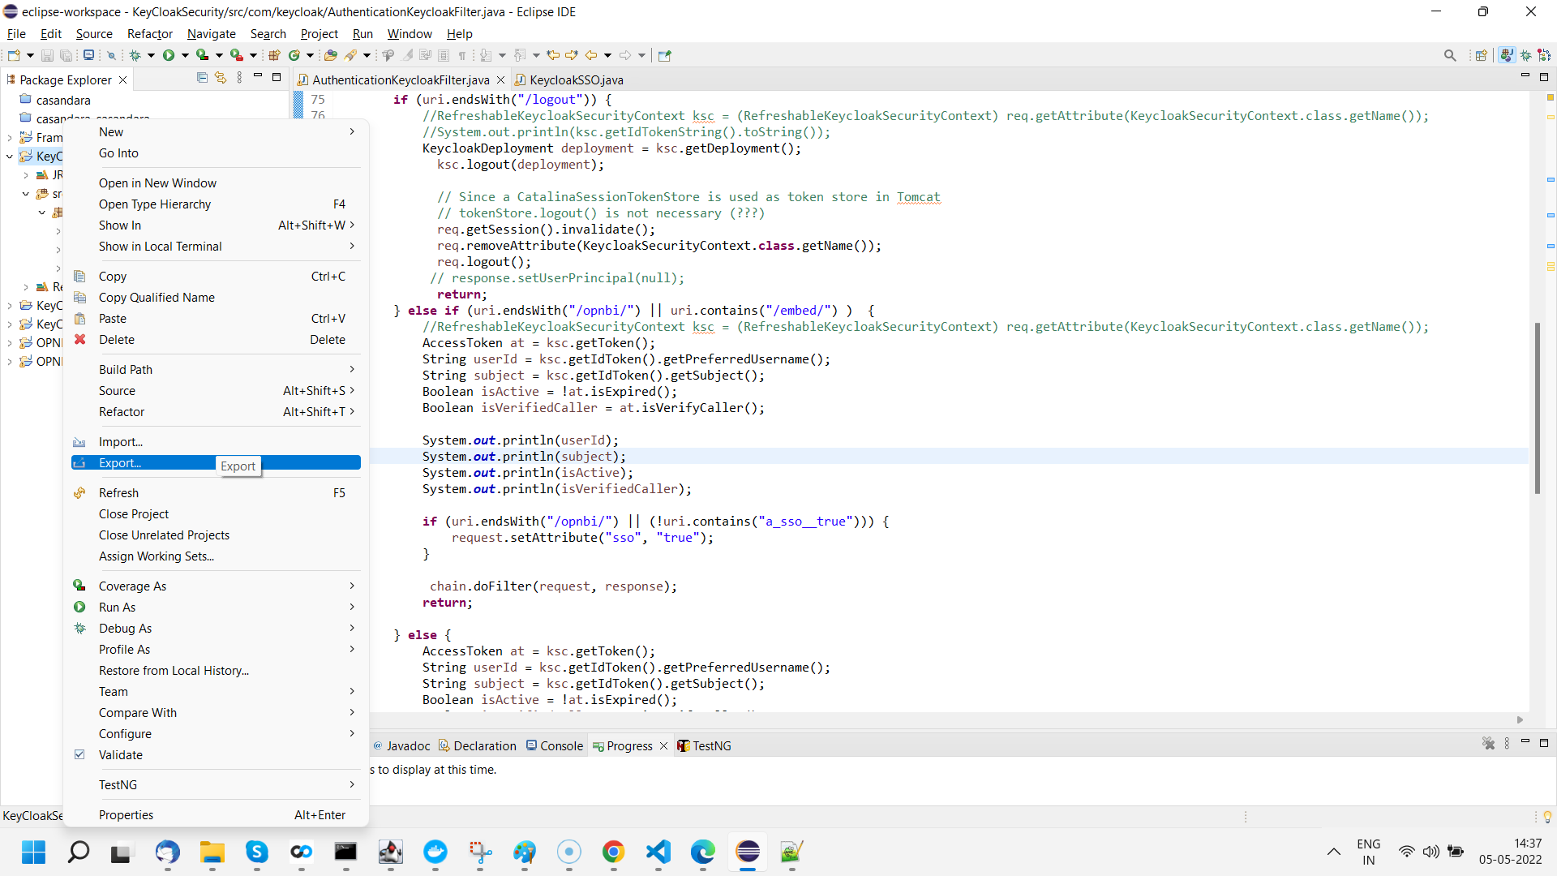The image size is (1557, 876).
Task: Open the Refactor menu in menu bar
Action: (150, 33)
